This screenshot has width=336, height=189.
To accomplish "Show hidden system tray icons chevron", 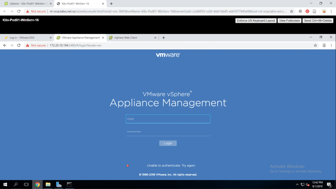I will click(x=297, y=184).
